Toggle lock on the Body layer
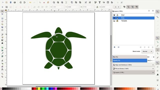The height and width of the screenshot is (90, 160). coord(117,18)
